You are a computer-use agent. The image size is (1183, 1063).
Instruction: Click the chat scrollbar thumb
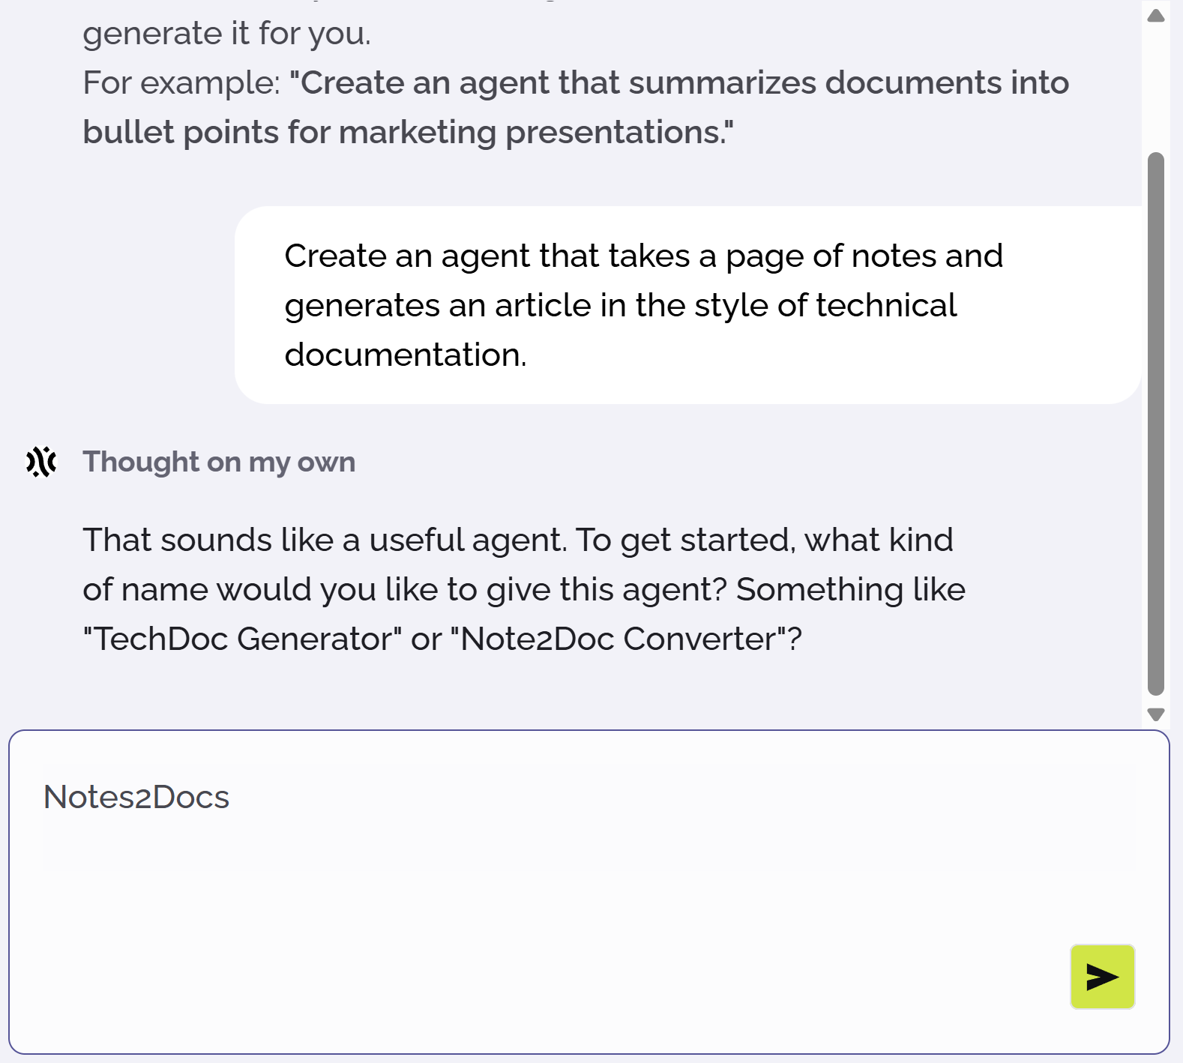(x=1156, y=424)
